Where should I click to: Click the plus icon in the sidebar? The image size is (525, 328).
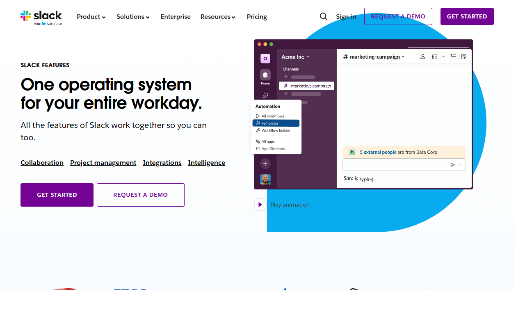[265, 164]
